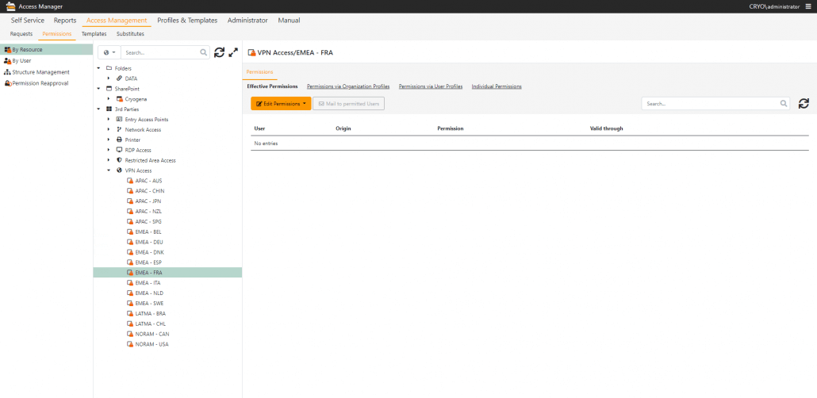Click Mail to permitted Users button

pyautogui.click(x=348, y=104)
